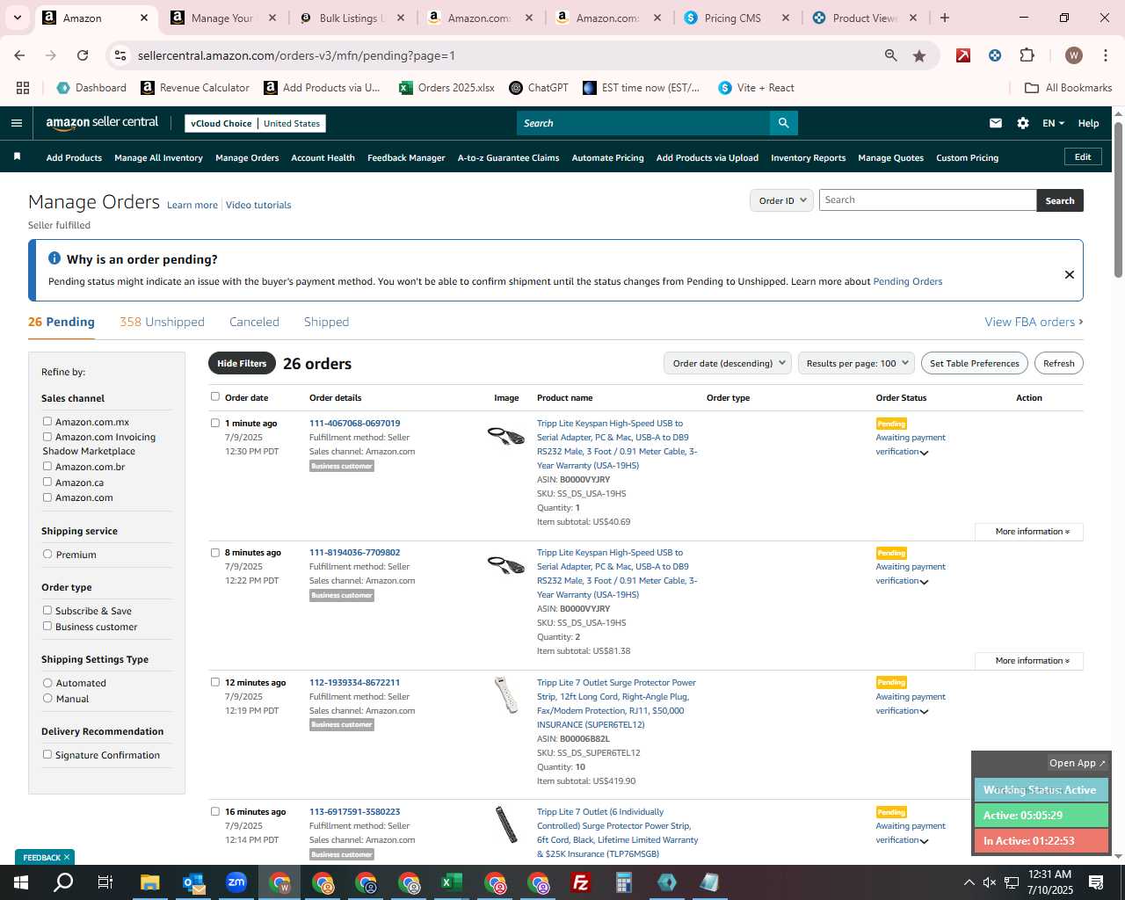This screenshot has height=900, width=1125.
Task: Select order 111-4067068-0697019 checkbox
Action: (x=215, y=423)
